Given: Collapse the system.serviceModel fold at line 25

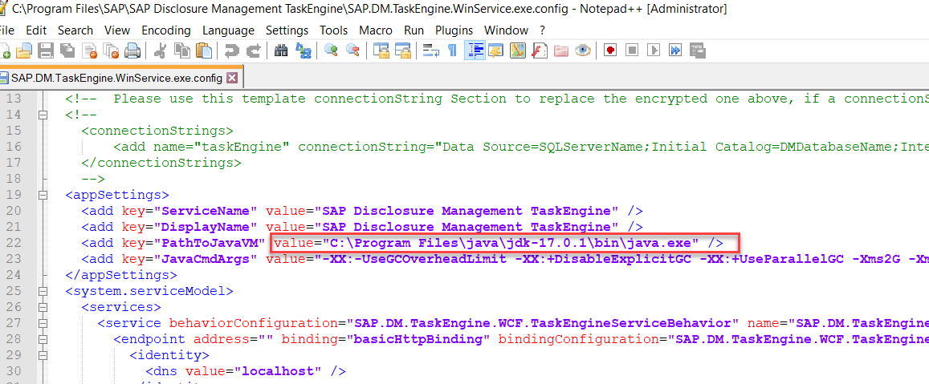Looking at the screenshot, I should point(43,291).
